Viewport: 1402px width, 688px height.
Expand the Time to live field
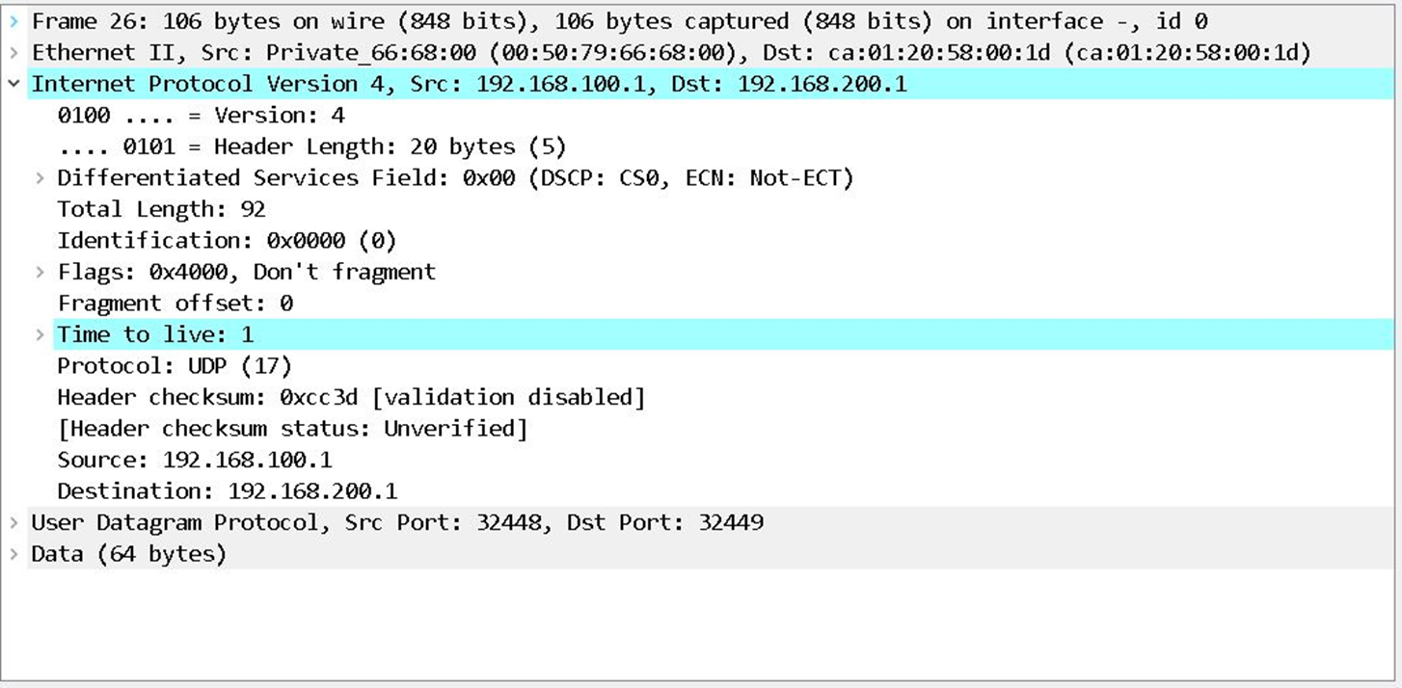click(40, 334)
